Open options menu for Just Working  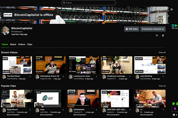click(163, 76)
